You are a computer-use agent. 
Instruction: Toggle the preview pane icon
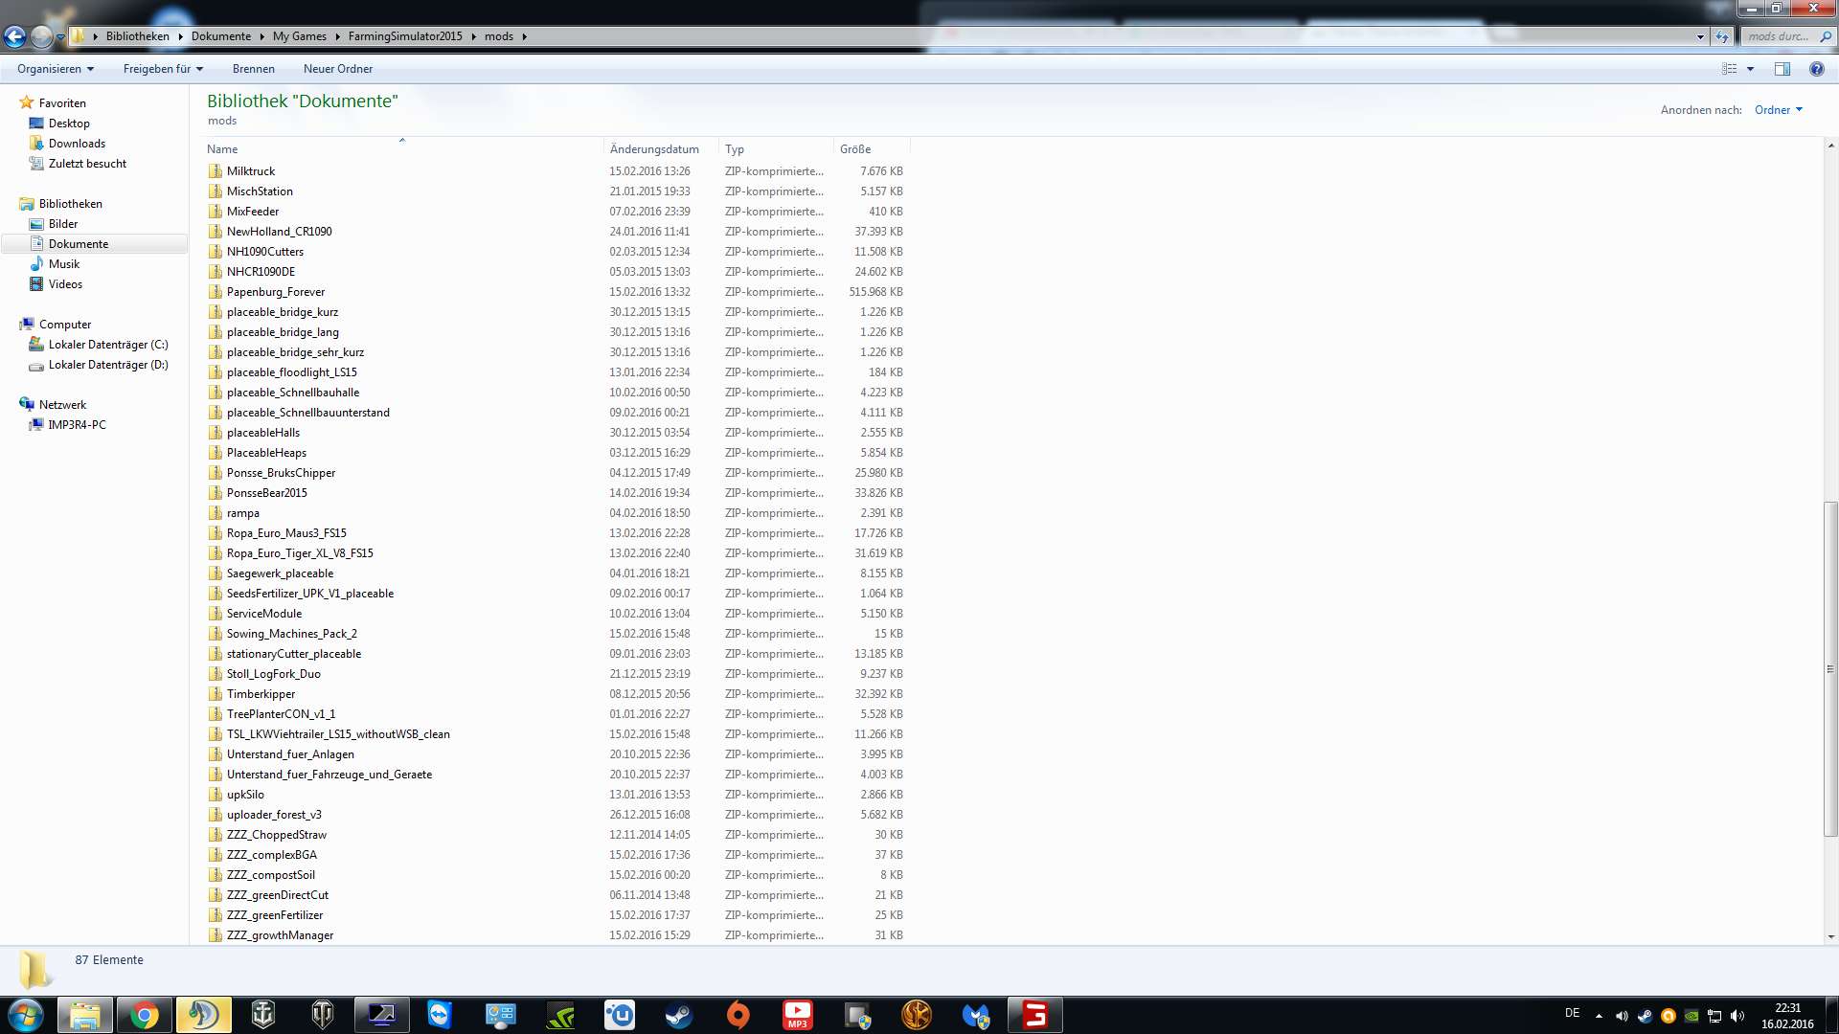pyautogui.click(x=1782, y=69)
